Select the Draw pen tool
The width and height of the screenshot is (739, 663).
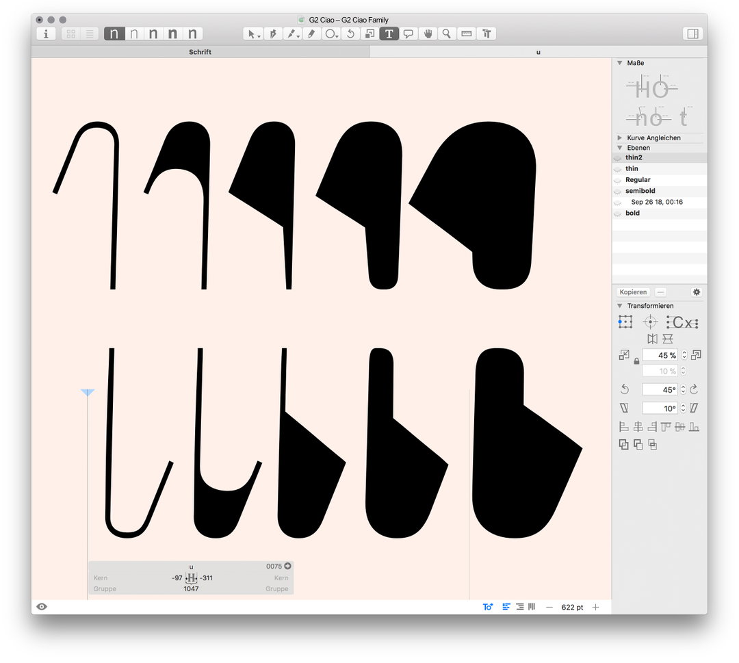pyautogui.click(x=273, y=34)
